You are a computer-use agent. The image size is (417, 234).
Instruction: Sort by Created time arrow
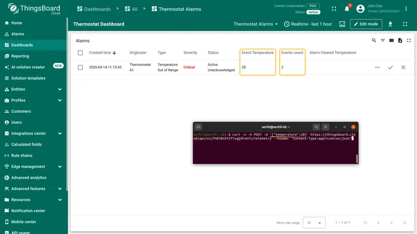114,53
